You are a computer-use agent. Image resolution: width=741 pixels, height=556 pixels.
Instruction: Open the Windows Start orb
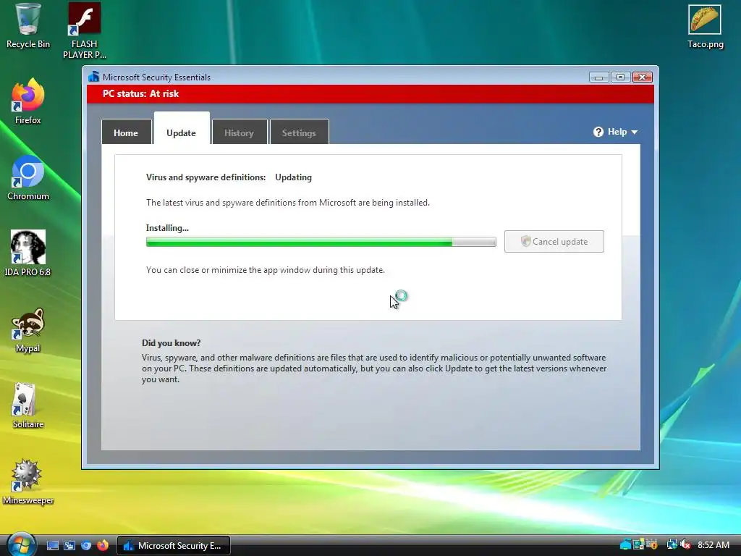20,544
